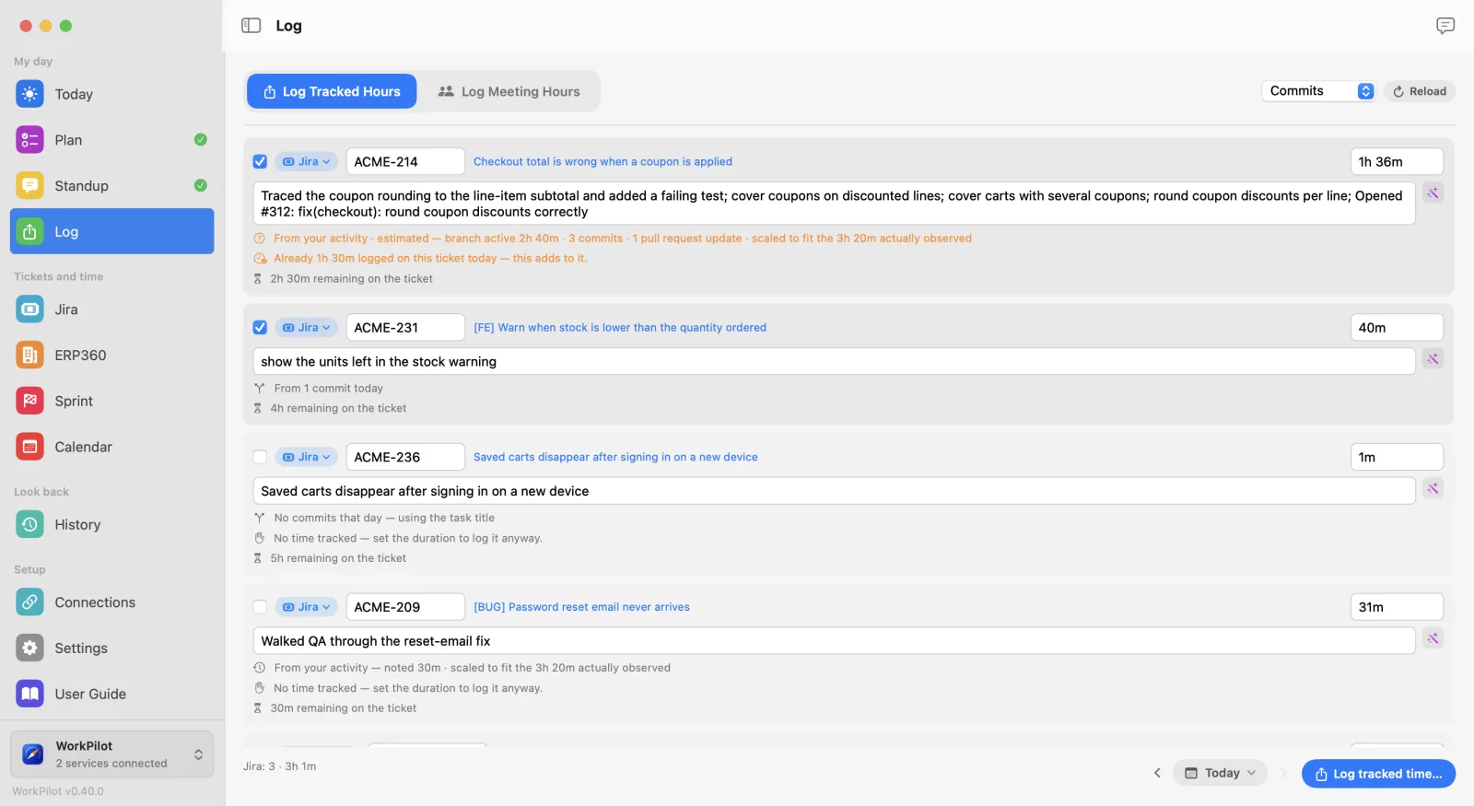Screen dimensions: 1474x806
Task: Click the Reload button
Action: 1420,91
